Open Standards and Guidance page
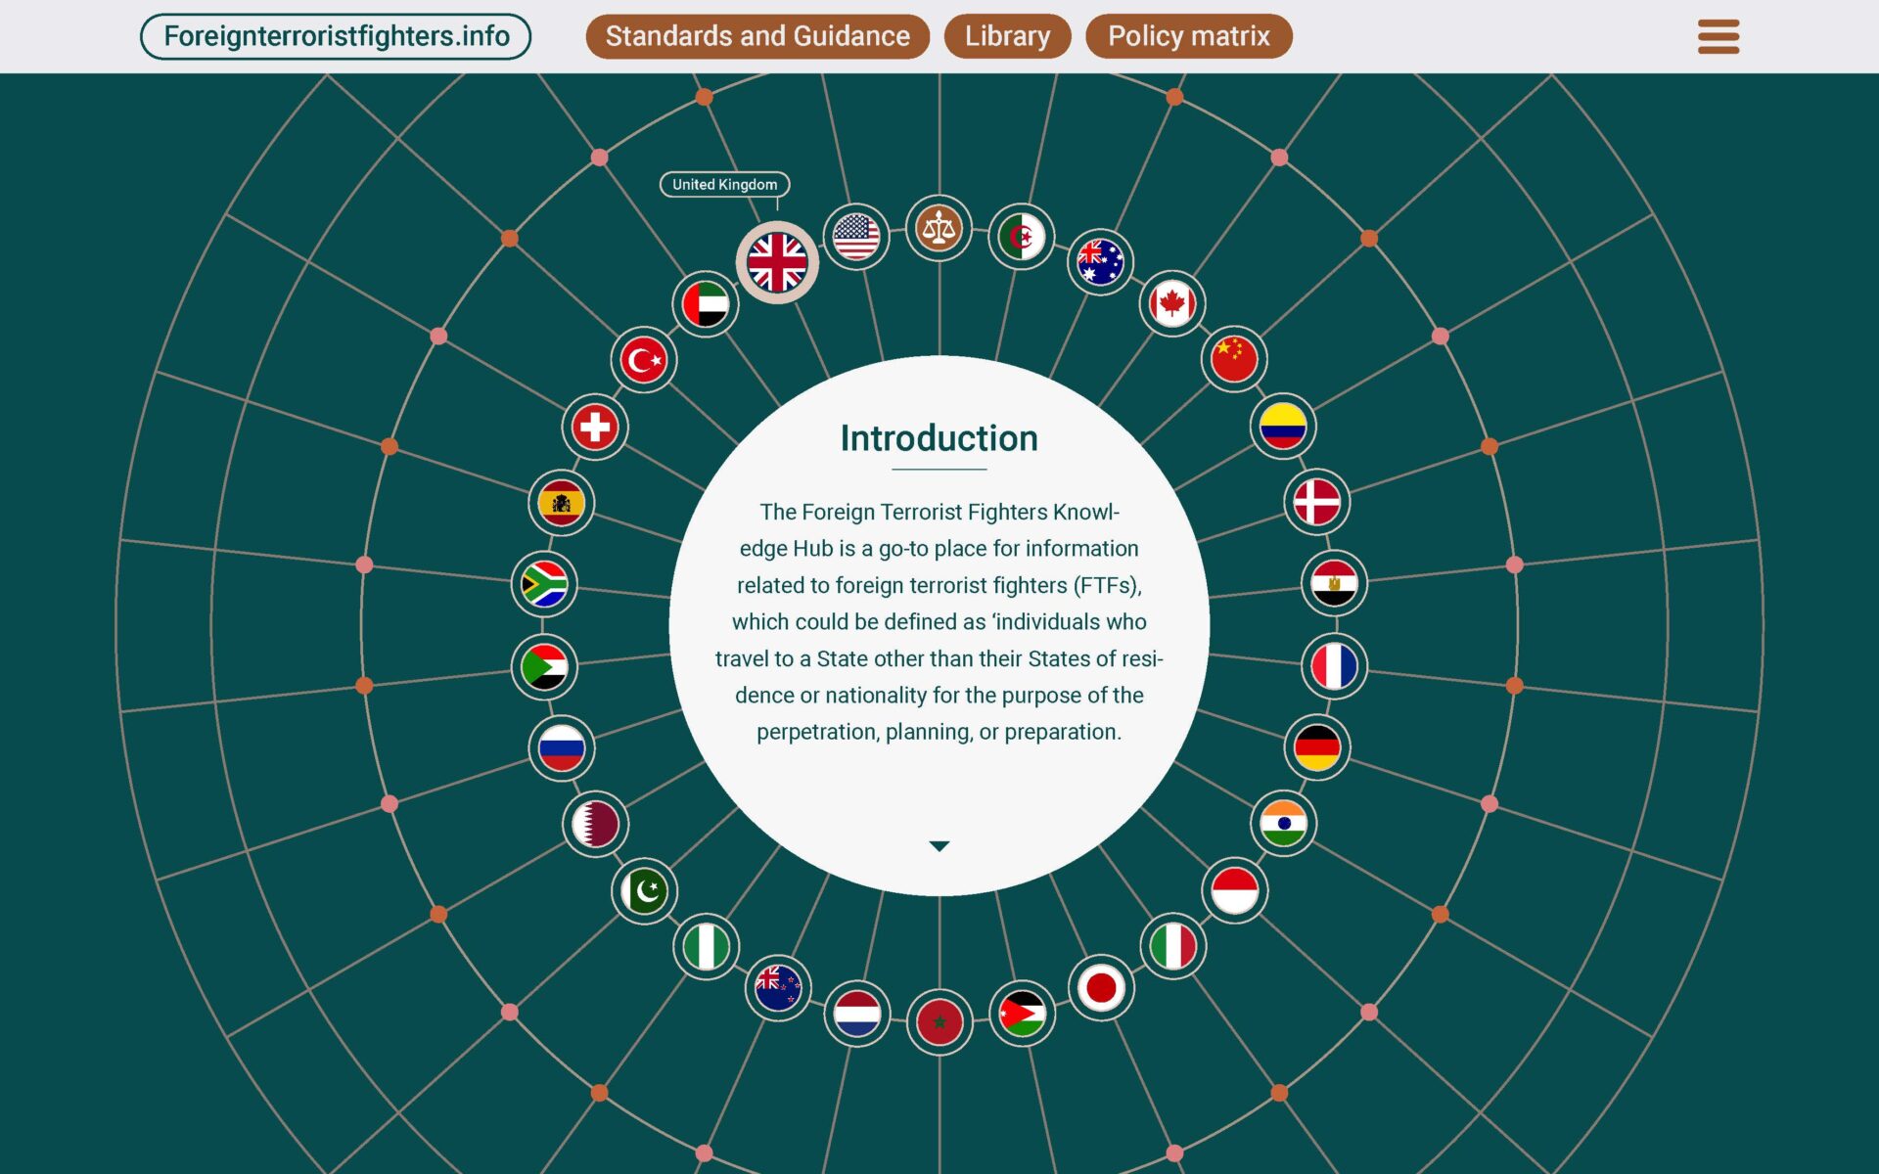Screen dimensions: 1879x1174 coord(757,36)
